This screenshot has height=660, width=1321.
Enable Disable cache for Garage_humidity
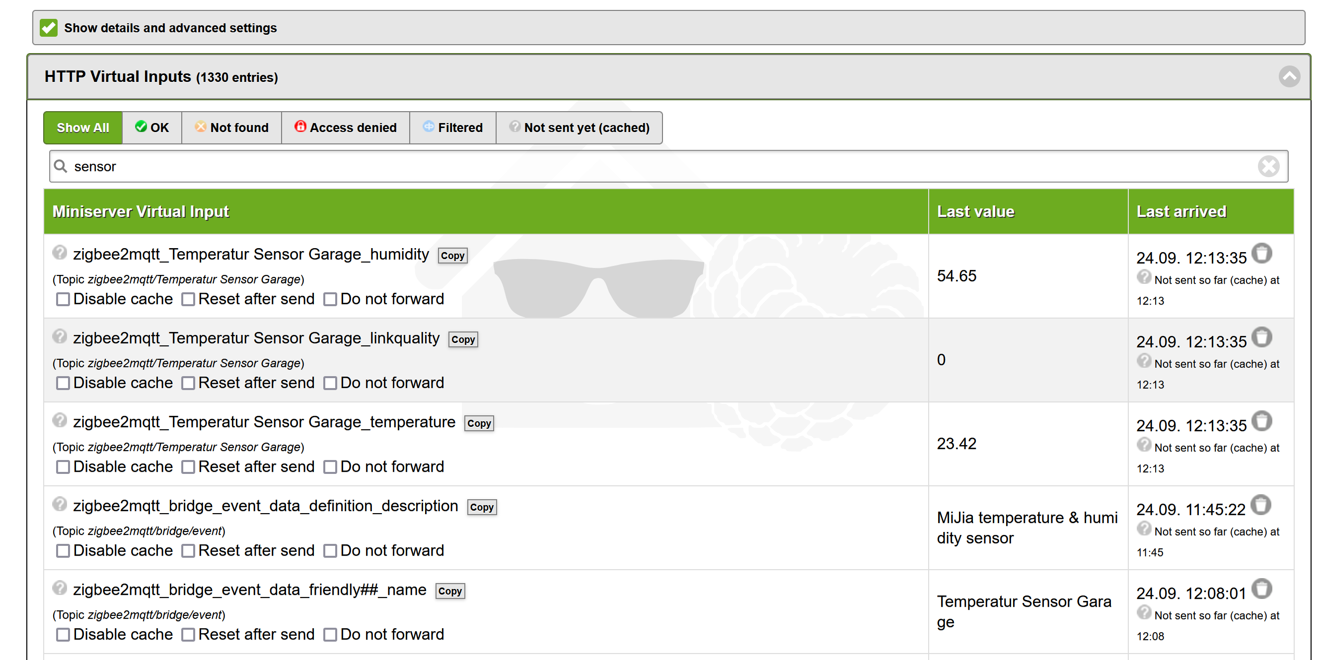click(x=63, y=299)
